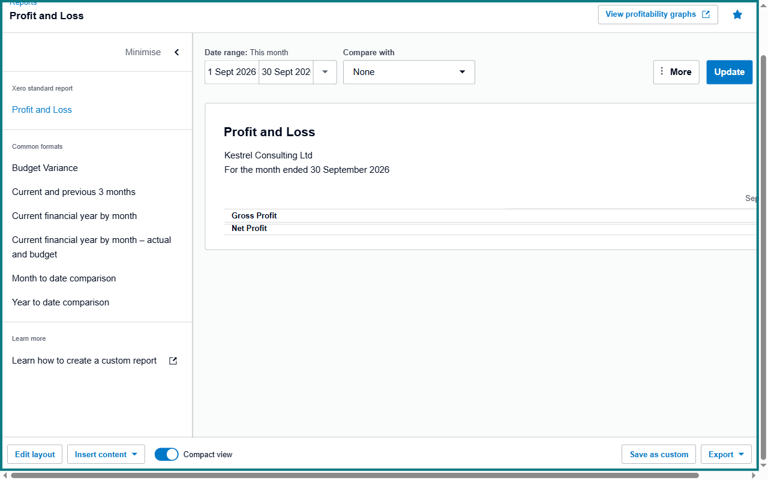Click the end date field 30 Sept
The height and width of the screenshot is (480, 768).
pyautogui.click(x=286, y=72)
